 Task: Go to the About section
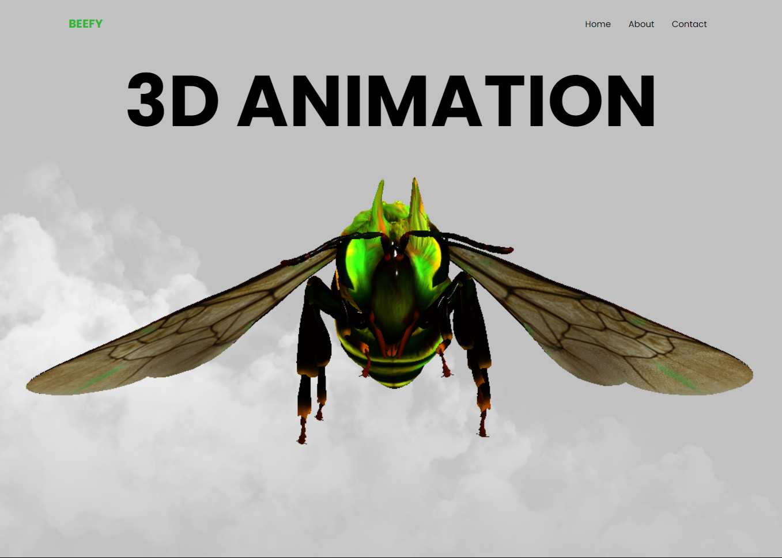[641, 24]
